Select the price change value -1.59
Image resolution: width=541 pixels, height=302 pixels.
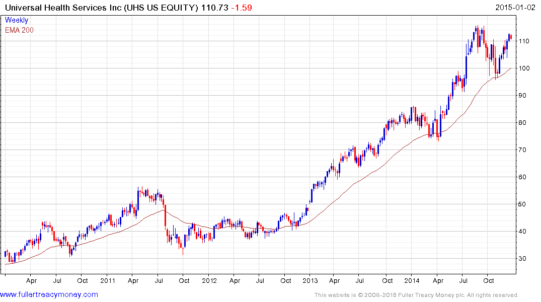(242, 8)
